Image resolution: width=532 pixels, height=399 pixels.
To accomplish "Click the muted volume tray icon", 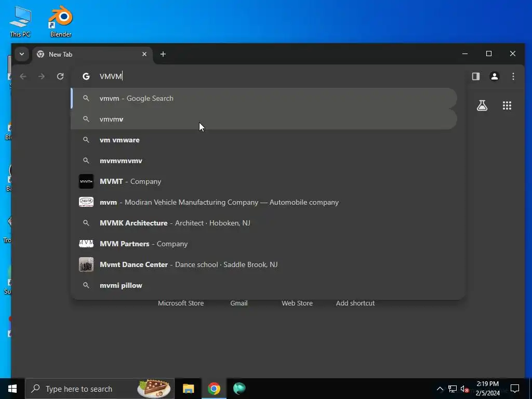I will (464, 389).
